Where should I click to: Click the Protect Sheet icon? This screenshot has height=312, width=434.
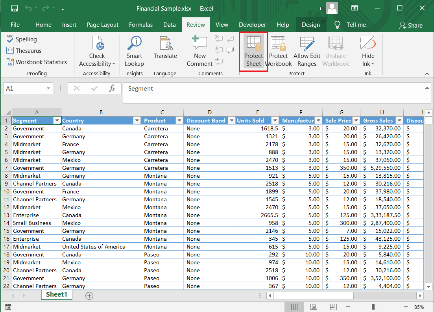[253, 52]
